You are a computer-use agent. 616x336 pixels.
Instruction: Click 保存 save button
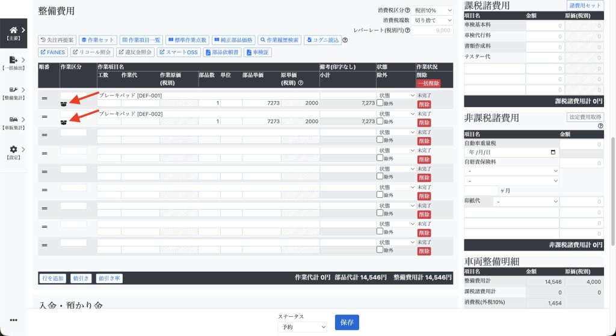[347, 322]
